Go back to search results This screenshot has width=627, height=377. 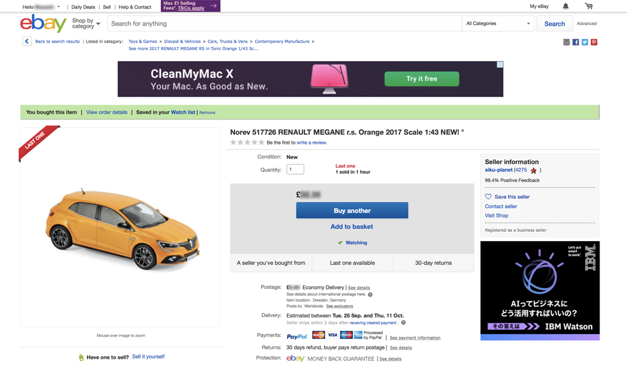(x=57, y=41)
